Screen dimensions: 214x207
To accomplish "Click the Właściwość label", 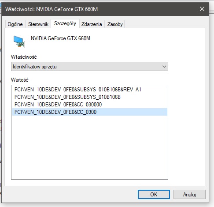I will point(24,57).
